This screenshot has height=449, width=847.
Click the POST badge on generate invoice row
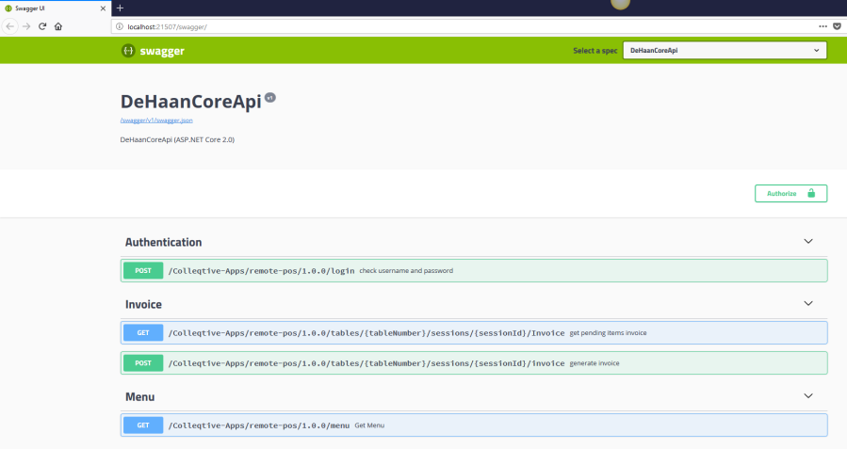tap(143, 363)
